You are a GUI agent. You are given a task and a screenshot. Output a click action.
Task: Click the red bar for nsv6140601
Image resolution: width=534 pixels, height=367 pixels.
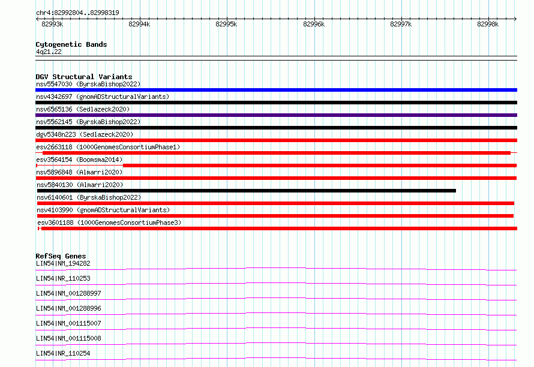pos(275,203)
